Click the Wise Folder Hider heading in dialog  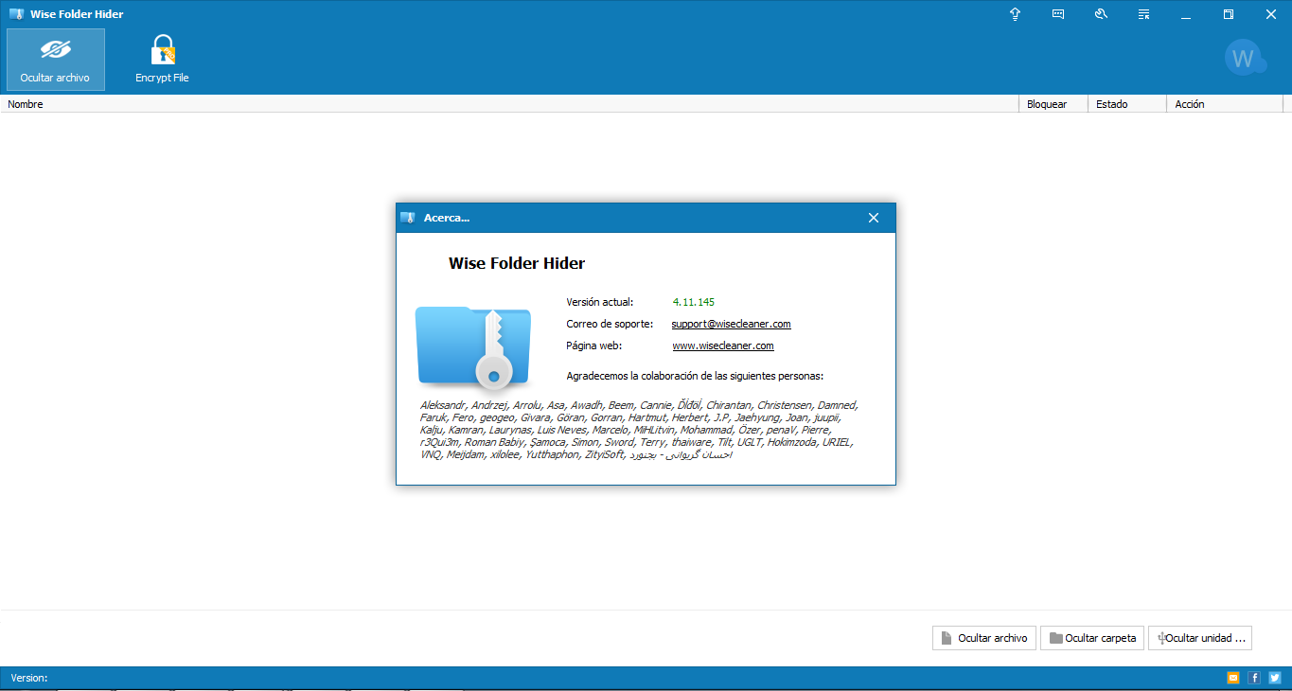point(517,263)
